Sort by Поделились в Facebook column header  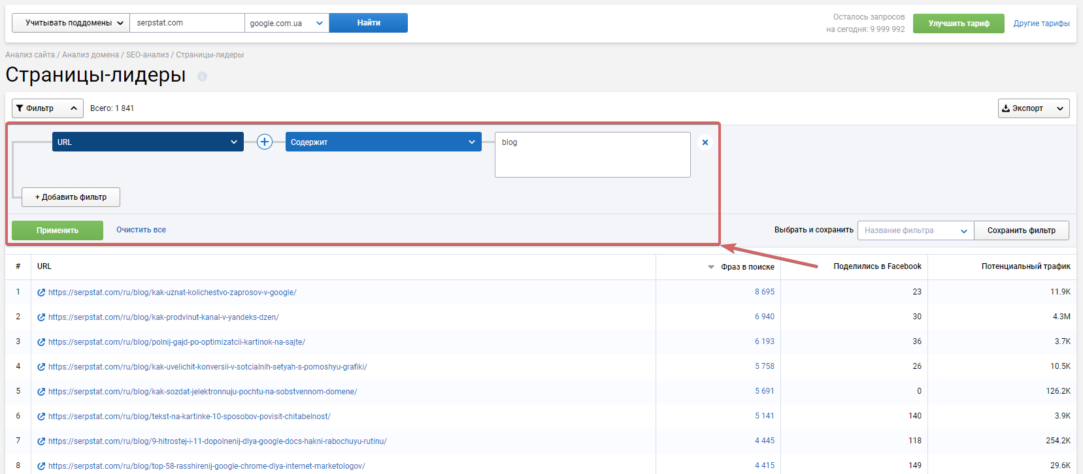tap(877, 266)
